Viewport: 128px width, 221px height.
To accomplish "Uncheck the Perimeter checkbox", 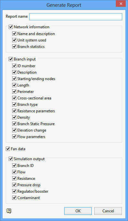I will (14, 92).
